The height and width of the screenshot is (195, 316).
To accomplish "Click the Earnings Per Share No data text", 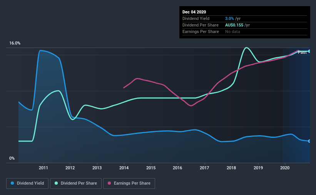I will pyautogui.click(x=232, y=31).
